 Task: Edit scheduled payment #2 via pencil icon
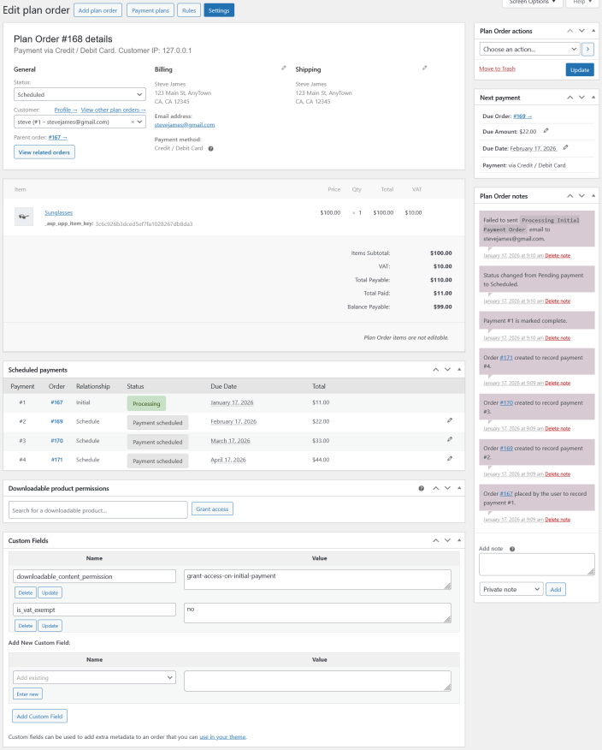tap(450, 420)
